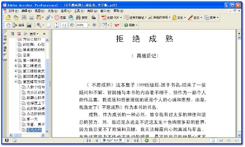Click the paperclip attach file icon
The image size is (245, 147).
click(x=48, y=18)
